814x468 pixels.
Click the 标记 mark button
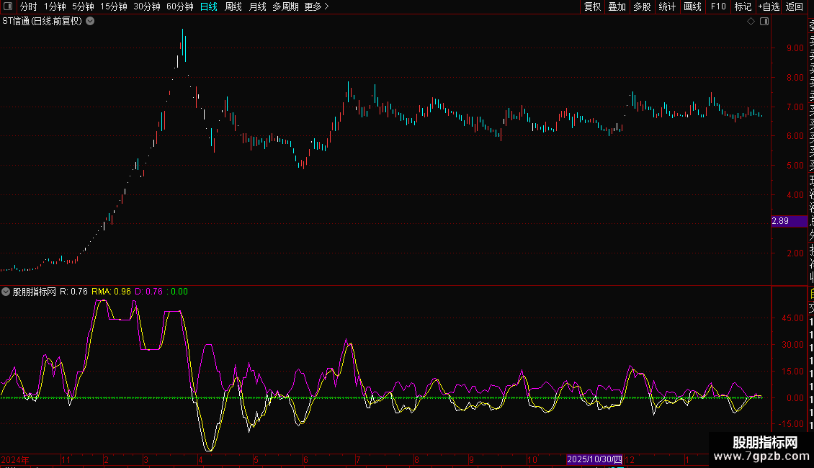pyautogui.click(x=743, y=6)
